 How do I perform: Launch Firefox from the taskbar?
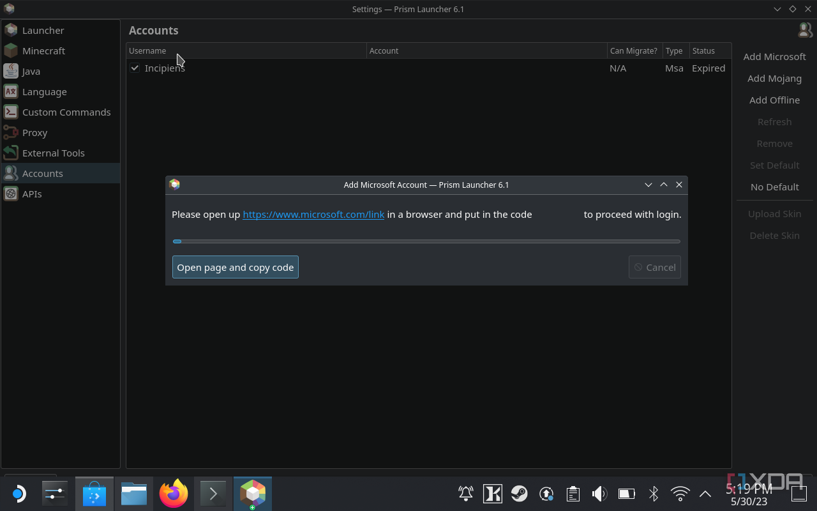click(x=174, y=494)
